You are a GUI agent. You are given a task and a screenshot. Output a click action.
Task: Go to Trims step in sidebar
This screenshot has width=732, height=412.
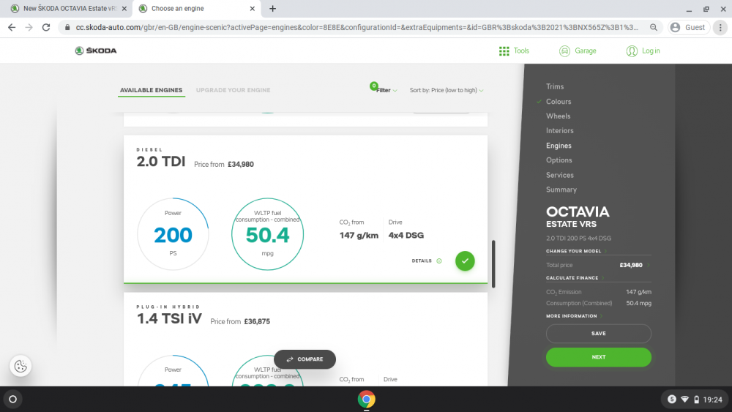555,86
